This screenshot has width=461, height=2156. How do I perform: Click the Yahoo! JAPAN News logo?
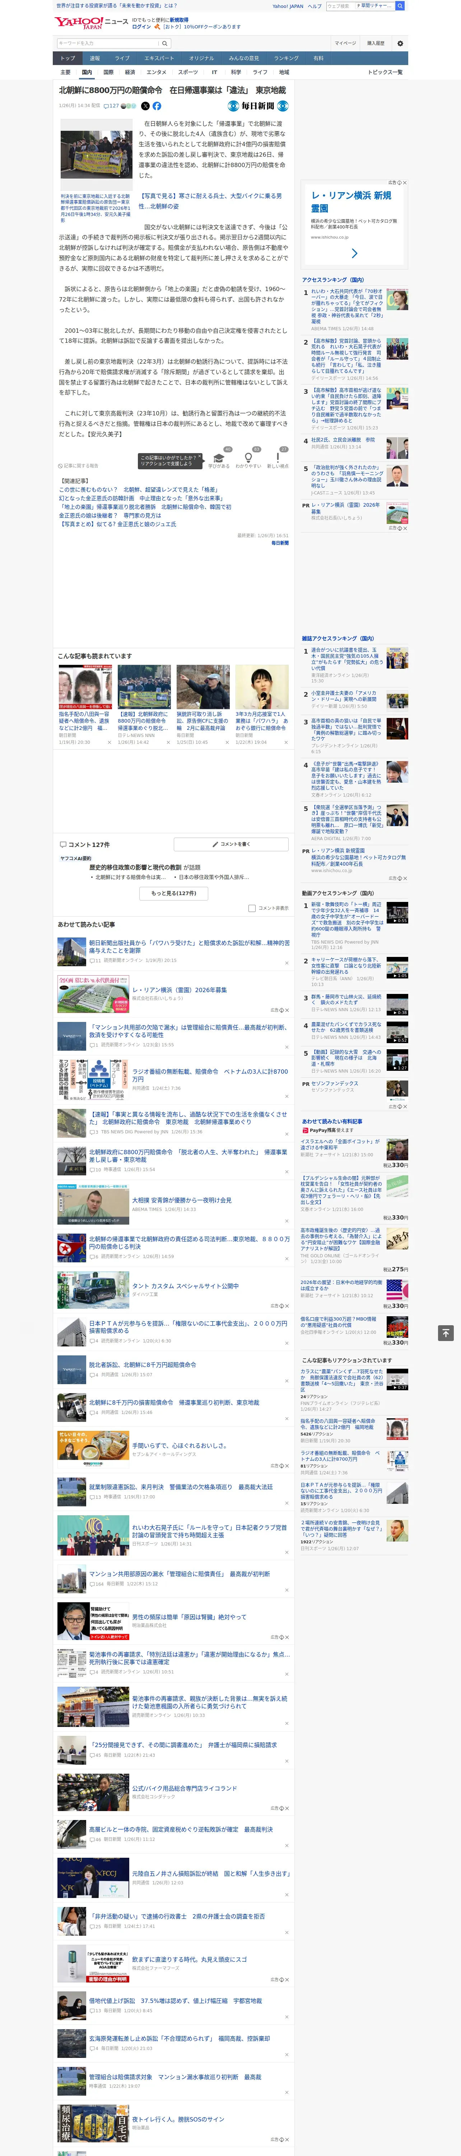click(91, 23)
